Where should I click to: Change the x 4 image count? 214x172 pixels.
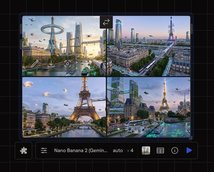pos(130,151)
